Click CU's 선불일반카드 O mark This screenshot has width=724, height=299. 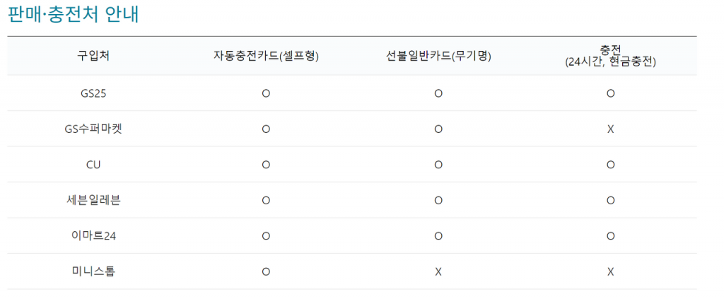tap(438, 165)
